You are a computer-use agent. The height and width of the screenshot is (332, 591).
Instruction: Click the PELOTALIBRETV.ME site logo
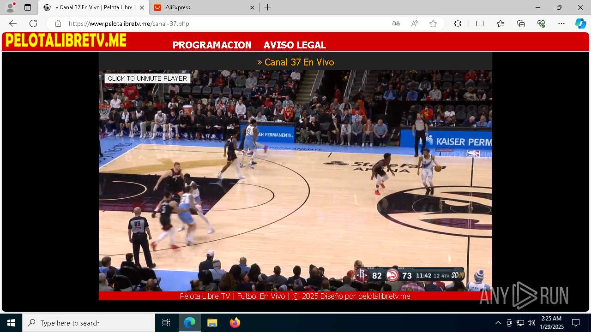(66, 41)
